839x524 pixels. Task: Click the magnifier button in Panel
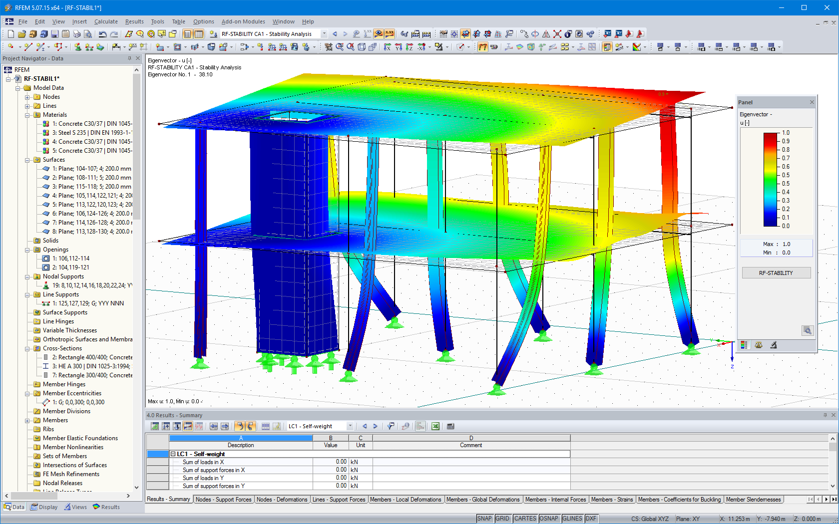(807, 330)
